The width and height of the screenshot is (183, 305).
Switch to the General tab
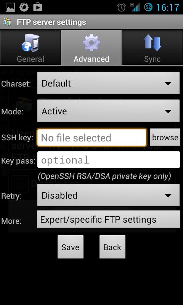pyautogui.click(x=30, y=48)
